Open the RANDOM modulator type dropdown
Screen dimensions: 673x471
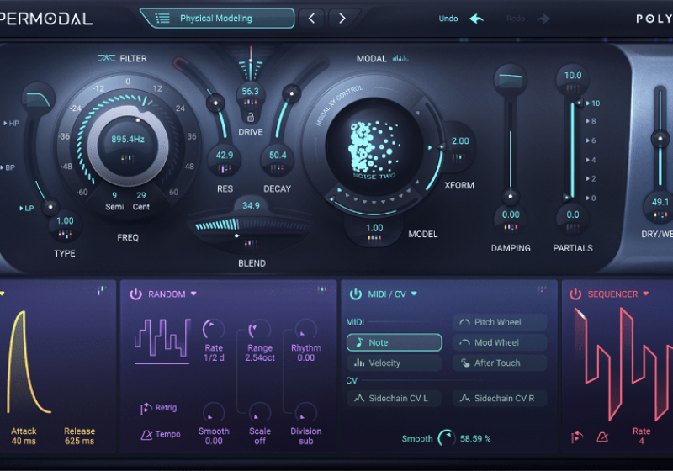pyautogui.click(x=193, y=294)
